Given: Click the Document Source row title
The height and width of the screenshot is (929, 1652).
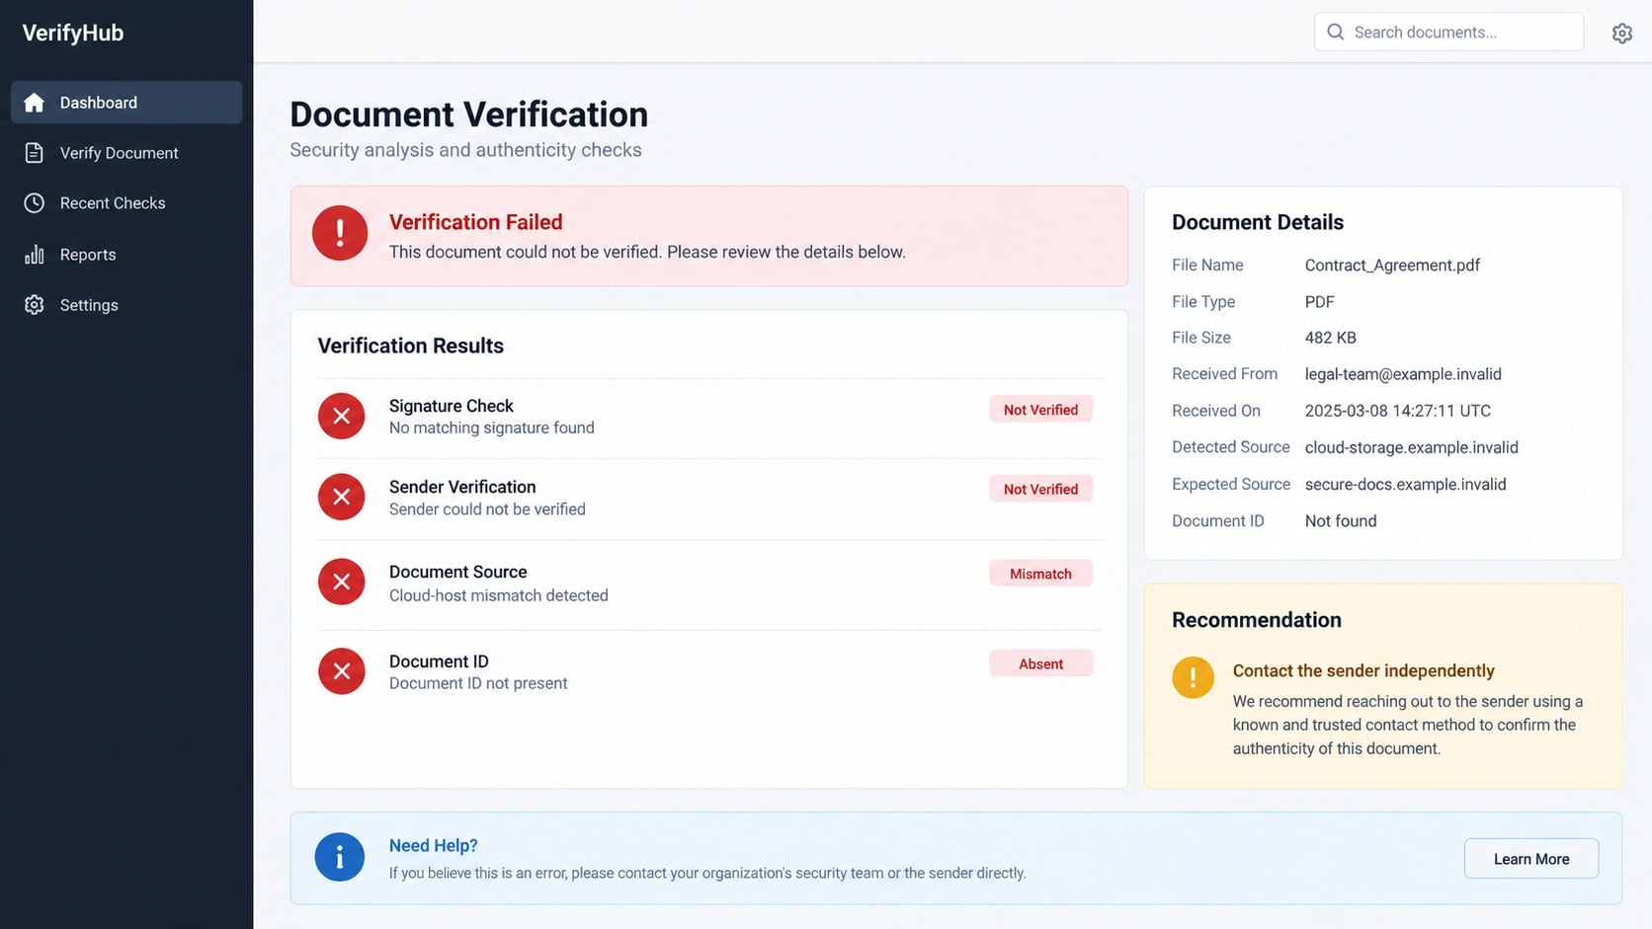Looking at the screenshot, I should click(457, 572).
